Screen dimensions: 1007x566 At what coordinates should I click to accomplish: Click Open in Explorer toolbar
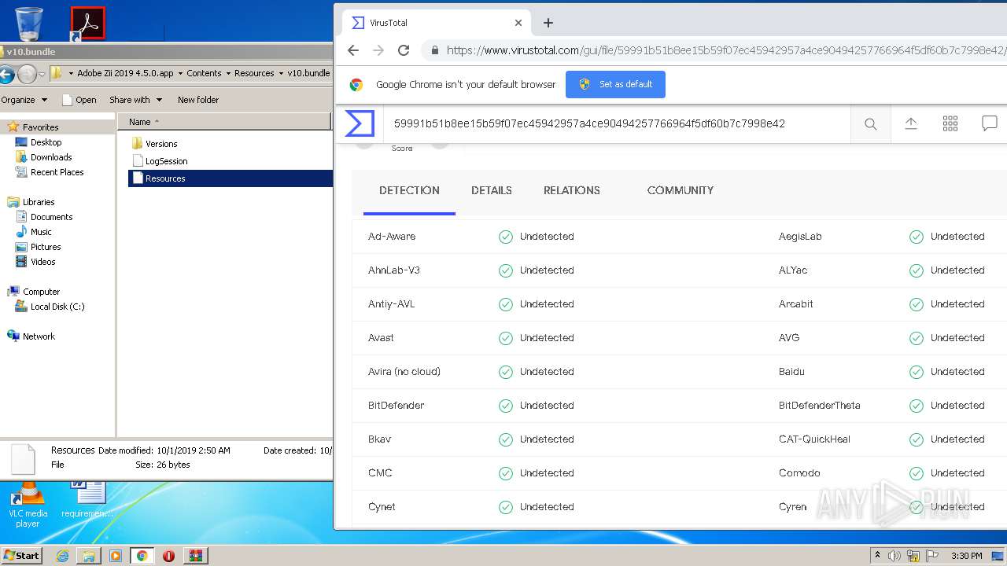tap(79, 100)
